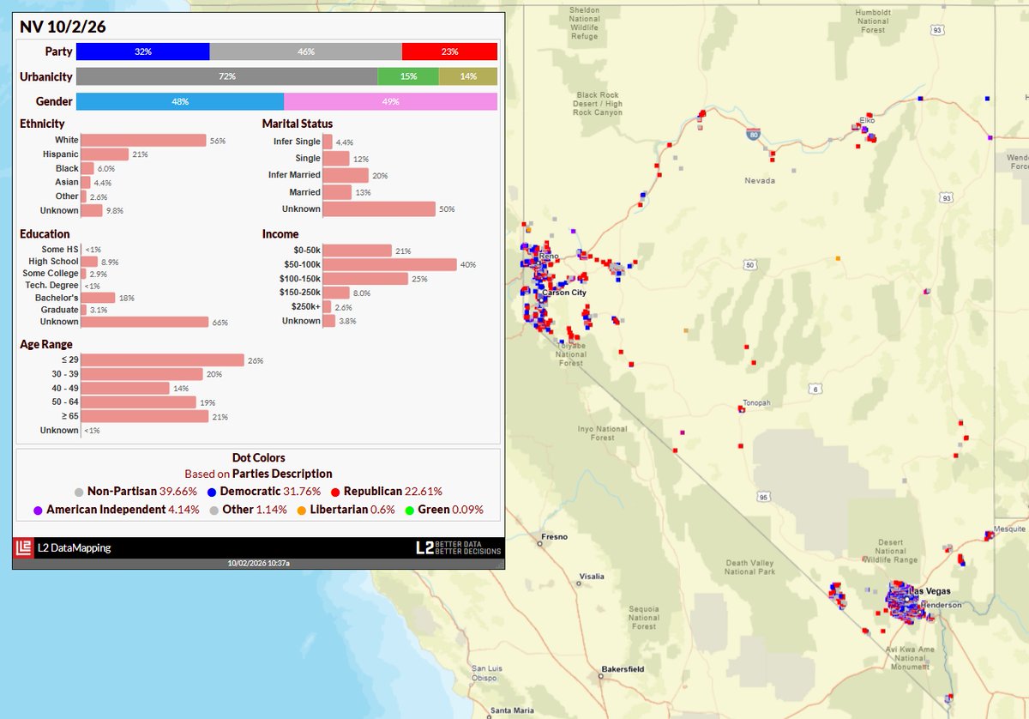Click the "Marital Status" heading
Image resolution: width=1029 pixels, height=719 pixels.
[298, 124]
